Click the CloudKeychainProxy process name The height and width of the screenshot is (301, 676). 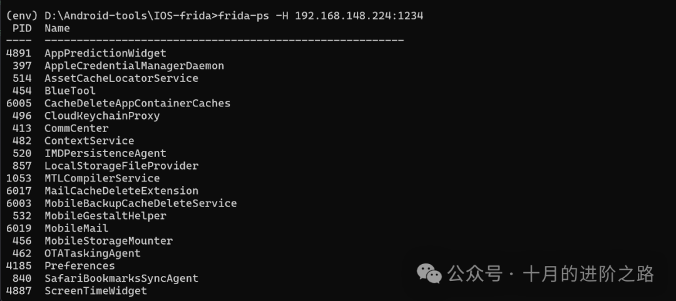(x=102, y=116)
